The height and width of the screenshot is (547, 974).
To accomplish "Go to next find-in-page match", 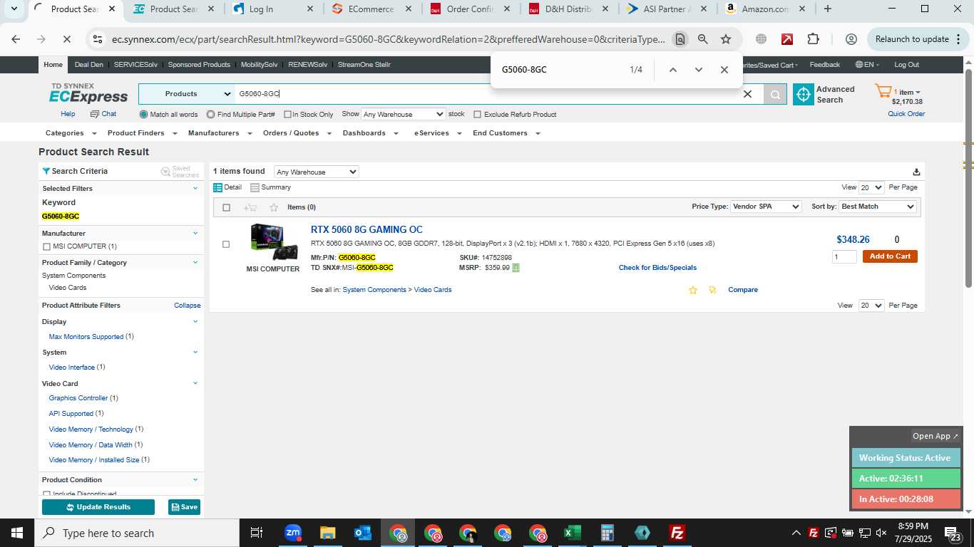I will [698, 70].
